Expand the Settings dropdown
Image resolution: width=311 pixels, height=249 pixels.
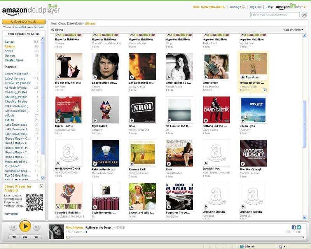click(238, 7)
